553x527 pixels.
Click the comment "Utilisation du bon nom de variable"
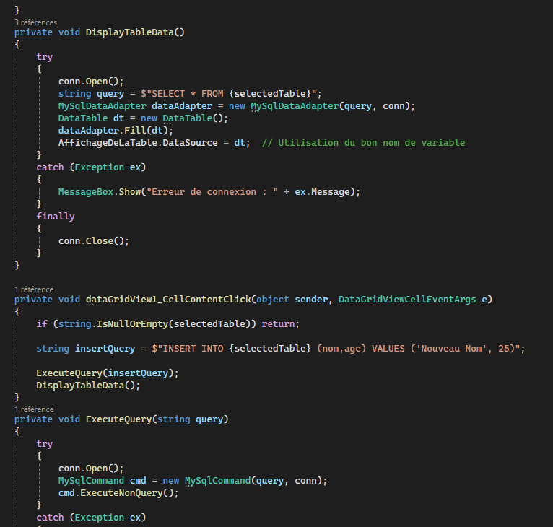tap(368, 142)
